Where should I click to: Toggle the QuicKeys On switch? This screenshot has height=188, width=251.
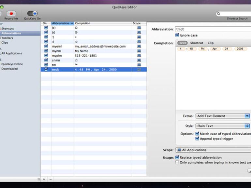tap(32, 13)
